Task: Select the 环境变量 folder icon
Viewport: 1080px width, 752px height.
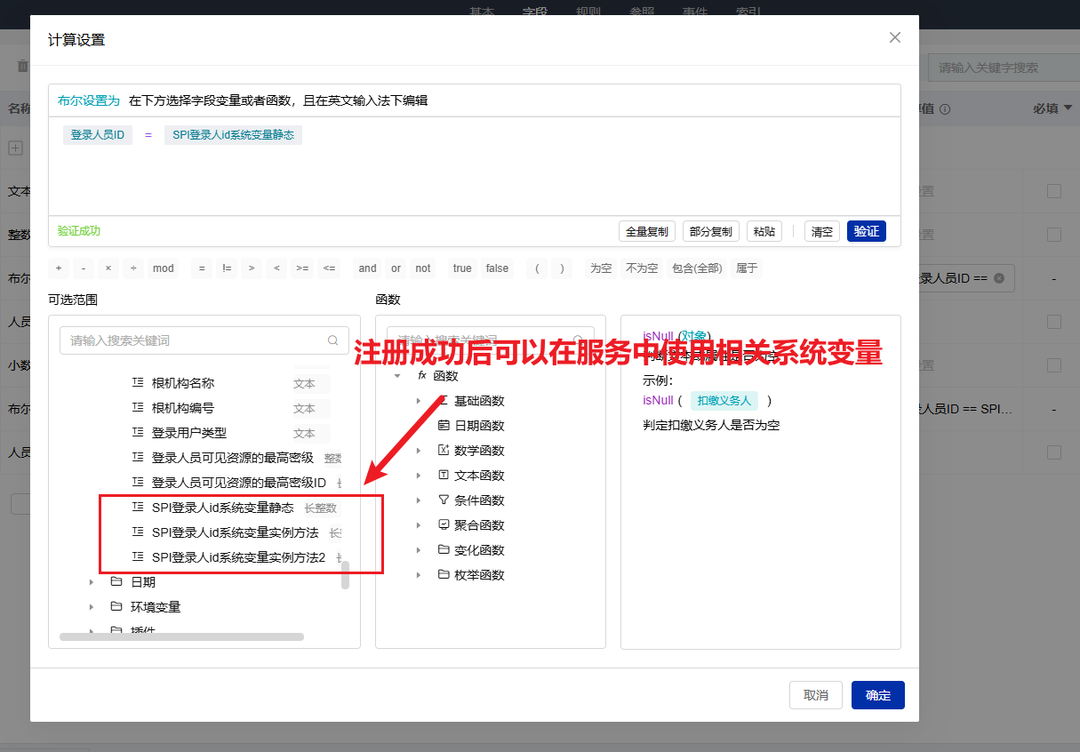Action: [116, 607]
